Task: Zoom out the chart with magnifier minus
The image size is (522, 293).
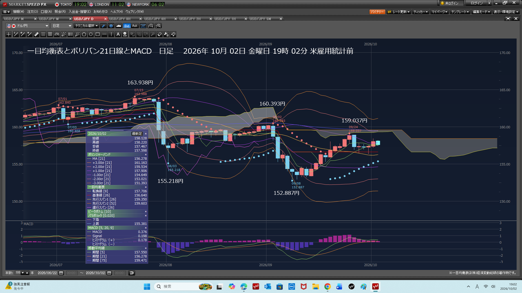Action: pyautogui.click(x=151, y=26)
